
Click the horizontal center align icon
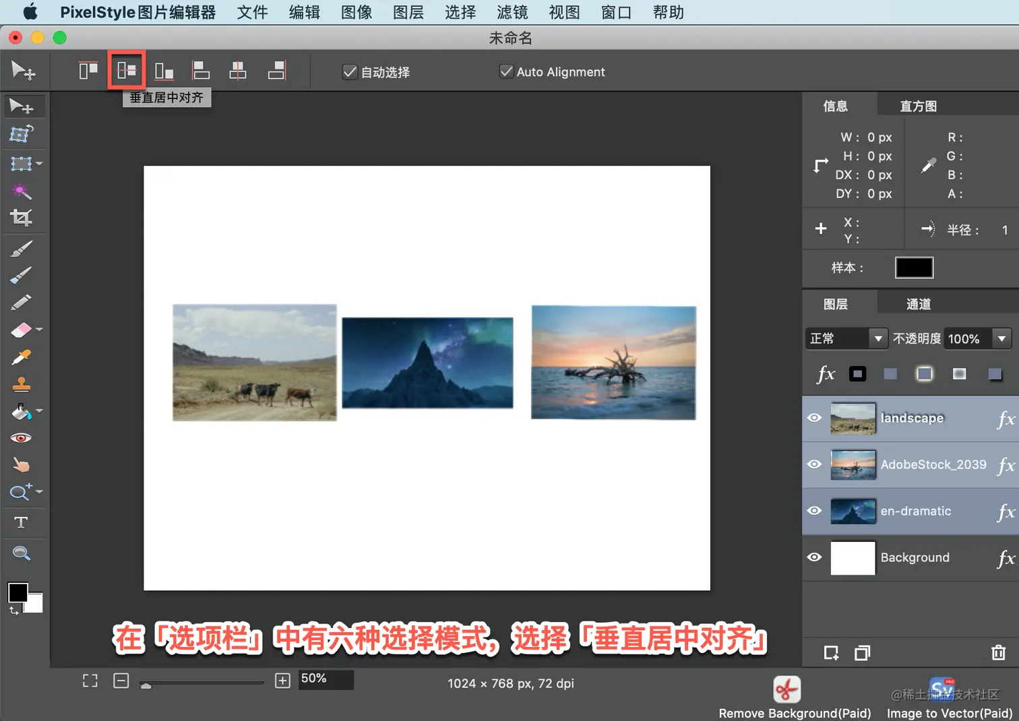pyautogui.click(x=238, y=70)
